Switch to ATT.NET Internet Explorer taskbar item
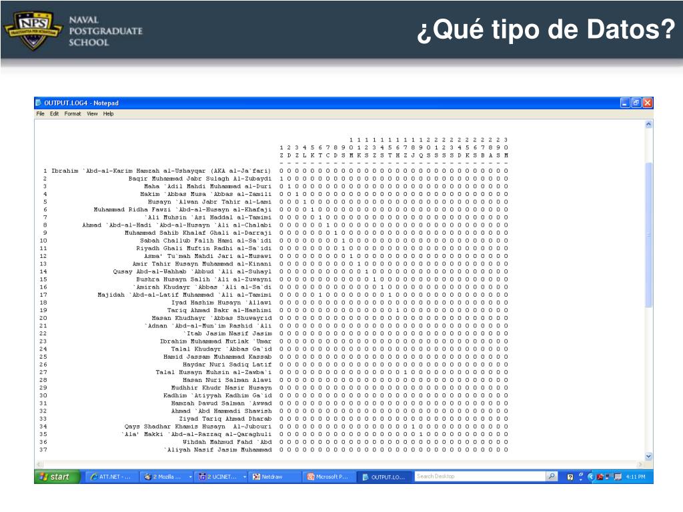683x512 pixels. 111,477
